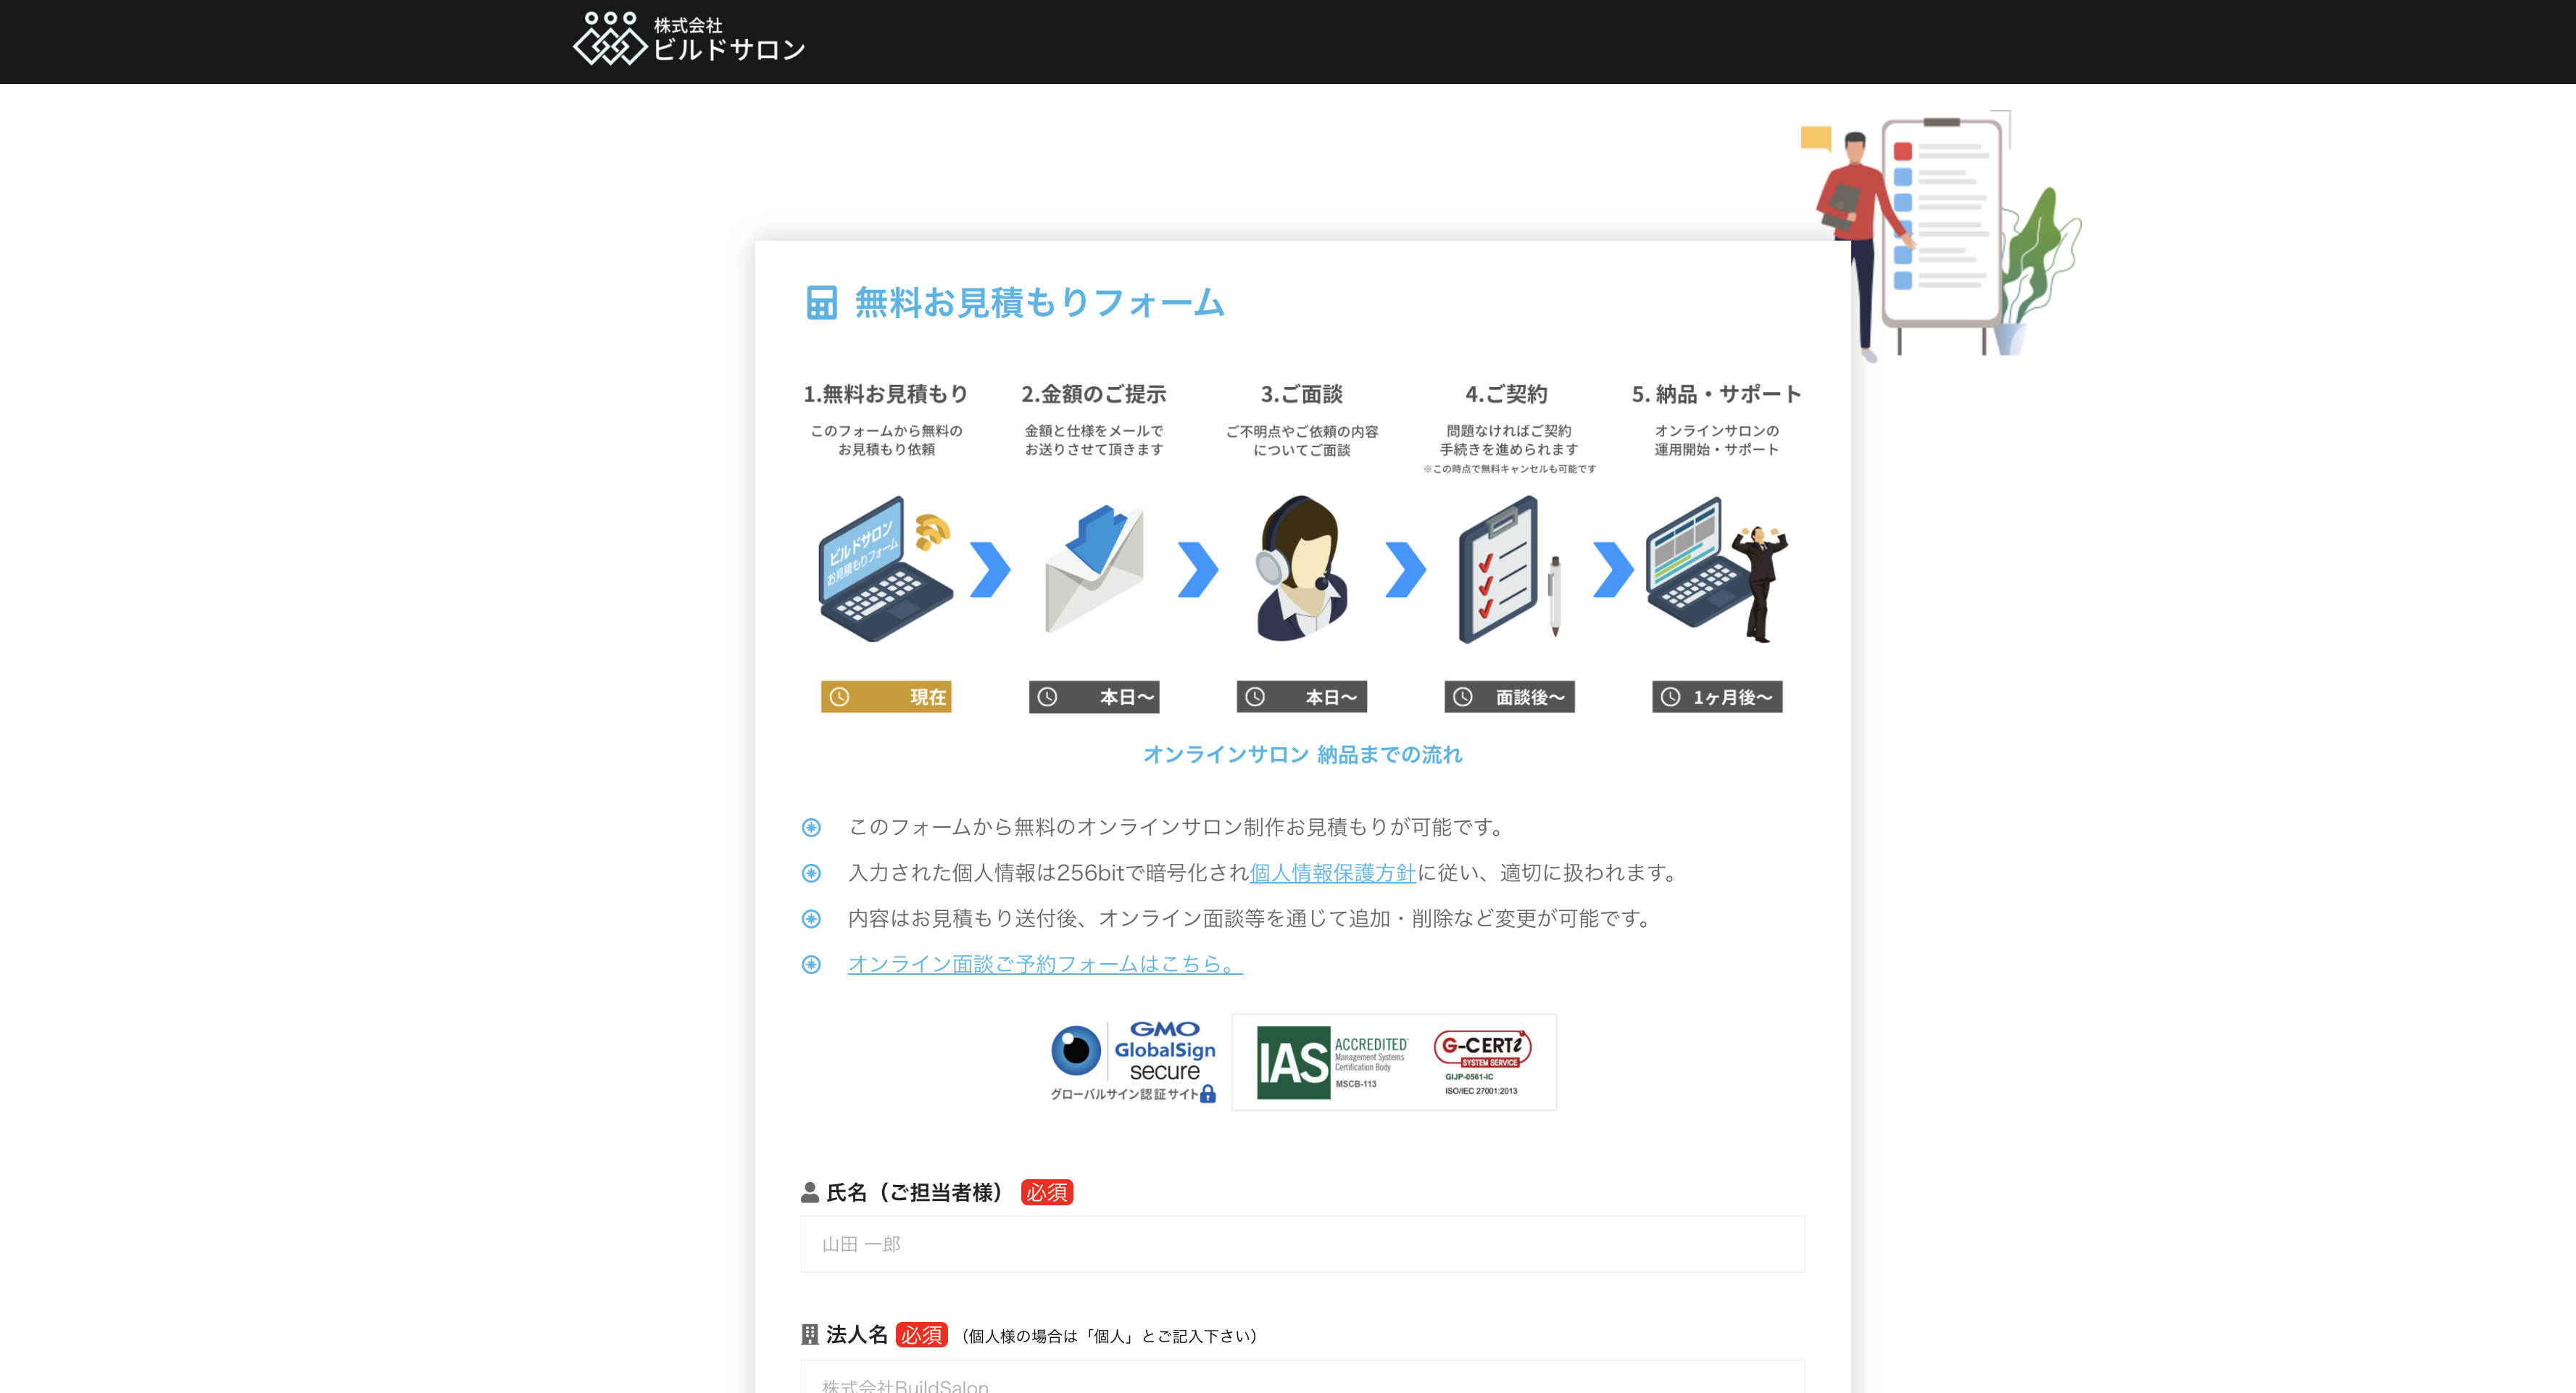Click the ビルドサロン company logo
2576x1393 pixels.
[690, 41]
